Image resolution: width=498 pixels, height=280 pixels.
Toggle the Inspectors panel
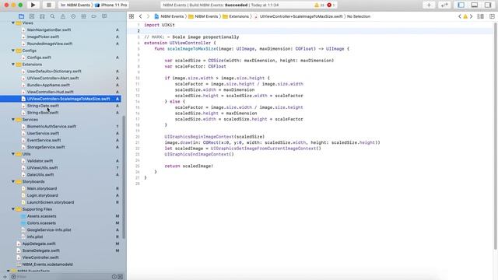pos(488,5)
